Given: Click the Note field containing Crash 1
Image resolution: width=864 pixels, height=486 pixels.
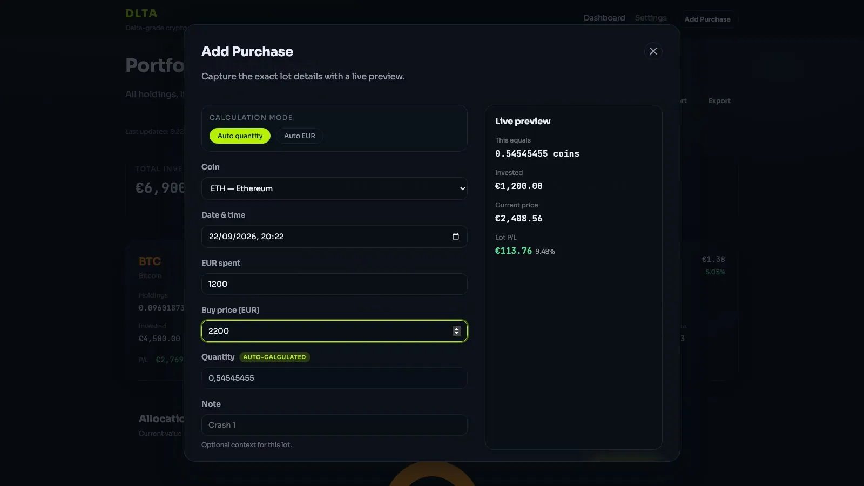Looking at the screenshot, I should (334, 425).
